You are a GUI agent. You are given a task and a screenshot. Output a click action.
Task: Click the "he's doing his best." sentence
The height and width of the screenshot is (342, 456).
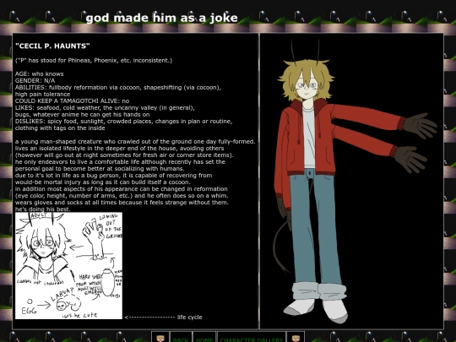tap(43, 209)
